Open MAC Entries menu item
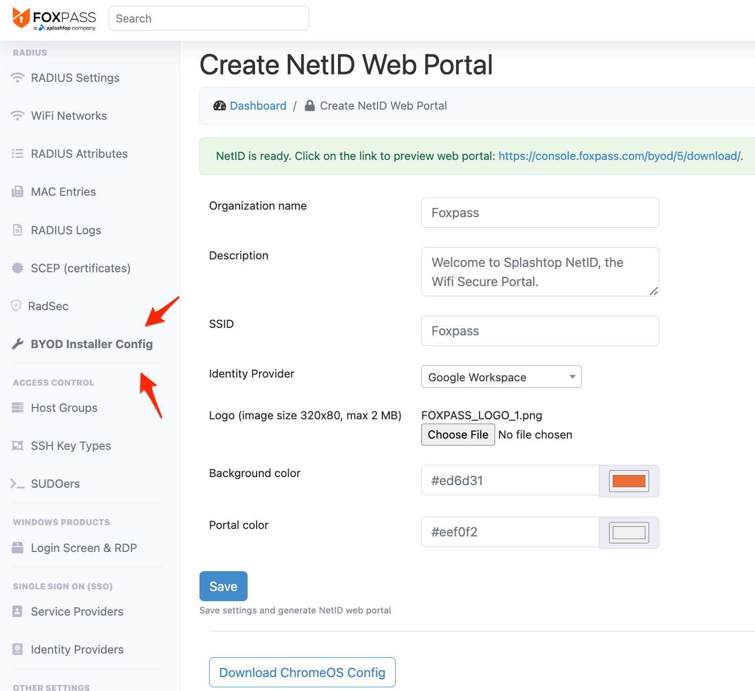Screen dimensions: 755x691 (x=63, y=191)
